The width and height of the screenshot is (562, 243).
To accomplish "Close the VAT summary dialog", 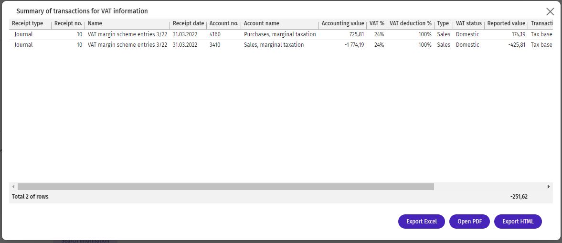I will coord(550,11).
